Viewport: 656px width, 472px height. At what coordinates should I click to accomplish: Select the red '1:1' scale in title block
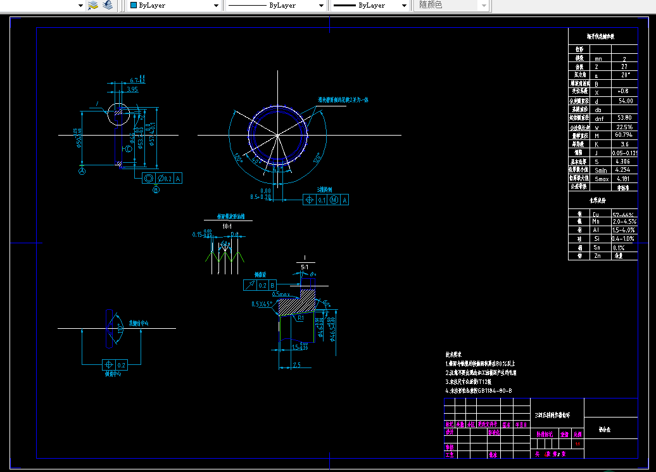(x=577, y=444)
